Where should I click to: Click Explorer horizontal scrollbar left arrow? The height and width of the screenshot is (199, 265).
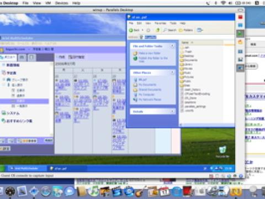[x=181, y=125]
